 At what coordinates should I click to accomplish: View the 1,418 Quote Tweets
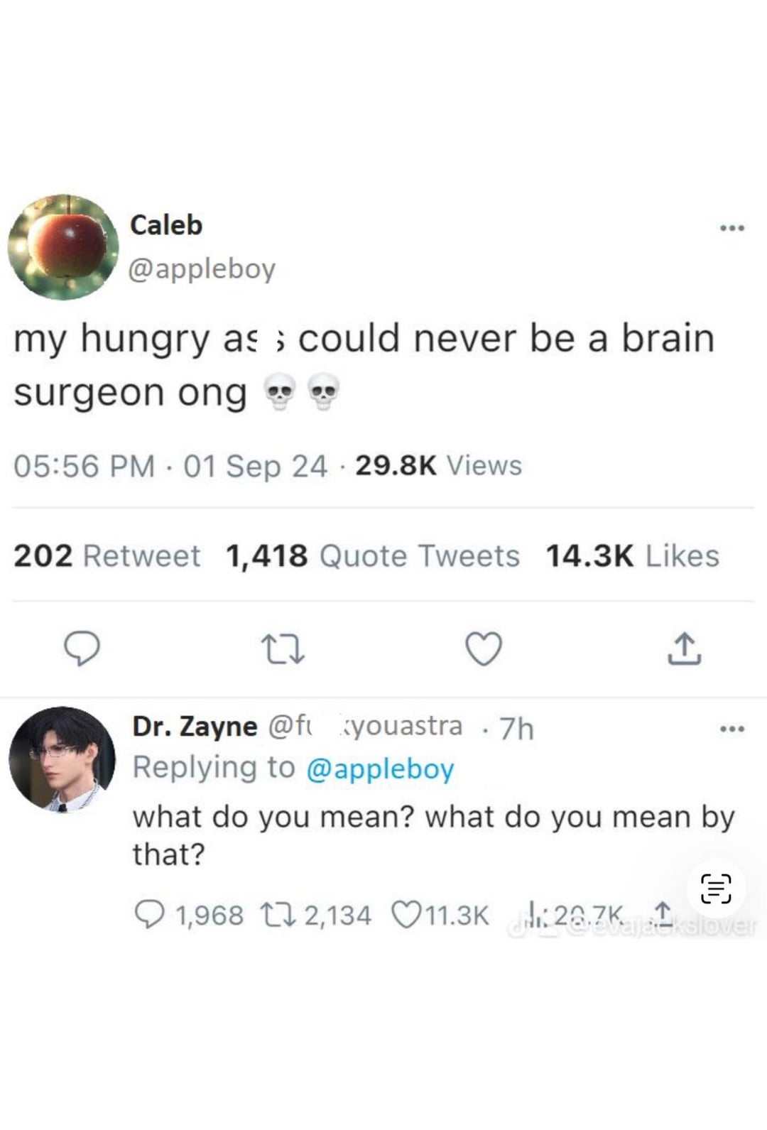coord(372,555)
